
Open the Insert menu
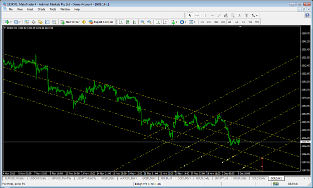point(30,9)
